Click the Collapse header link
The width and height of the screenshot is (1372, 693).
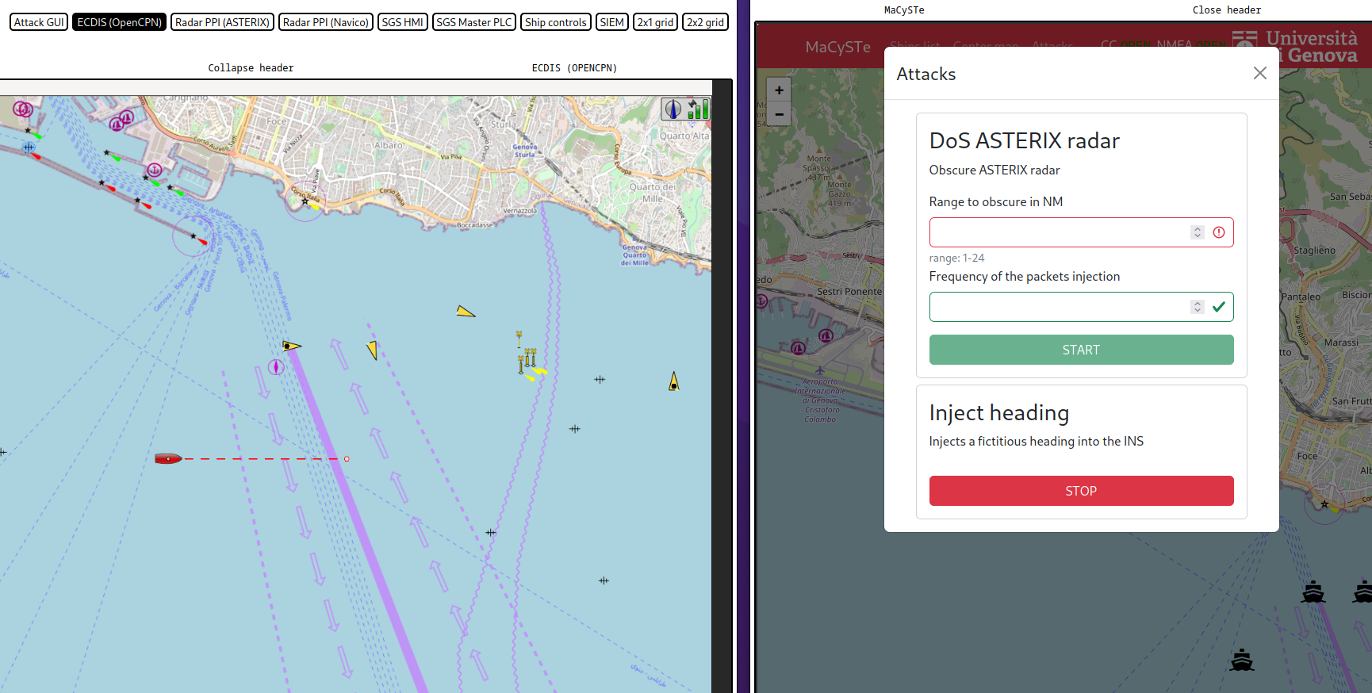click(251, 68)
